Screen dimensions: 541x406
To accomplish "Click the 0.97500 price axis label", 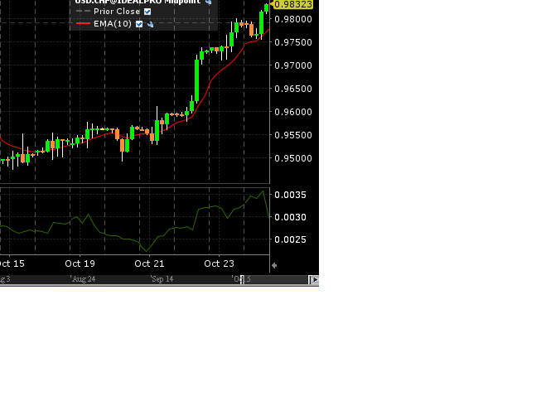I will click(293, 42).
